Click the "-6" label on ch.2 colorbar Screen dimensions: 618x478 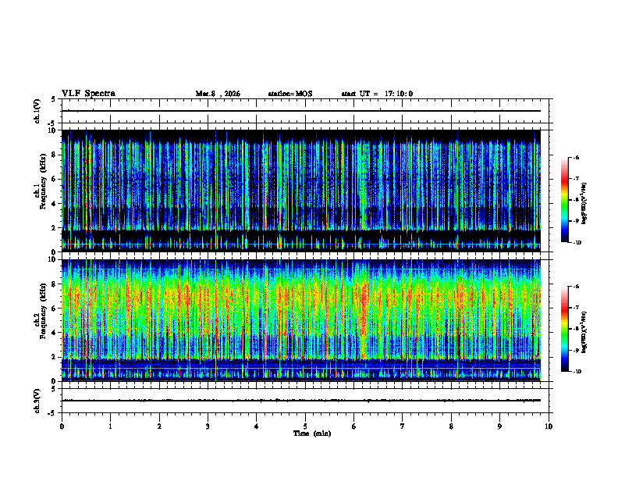pos(577,287)
